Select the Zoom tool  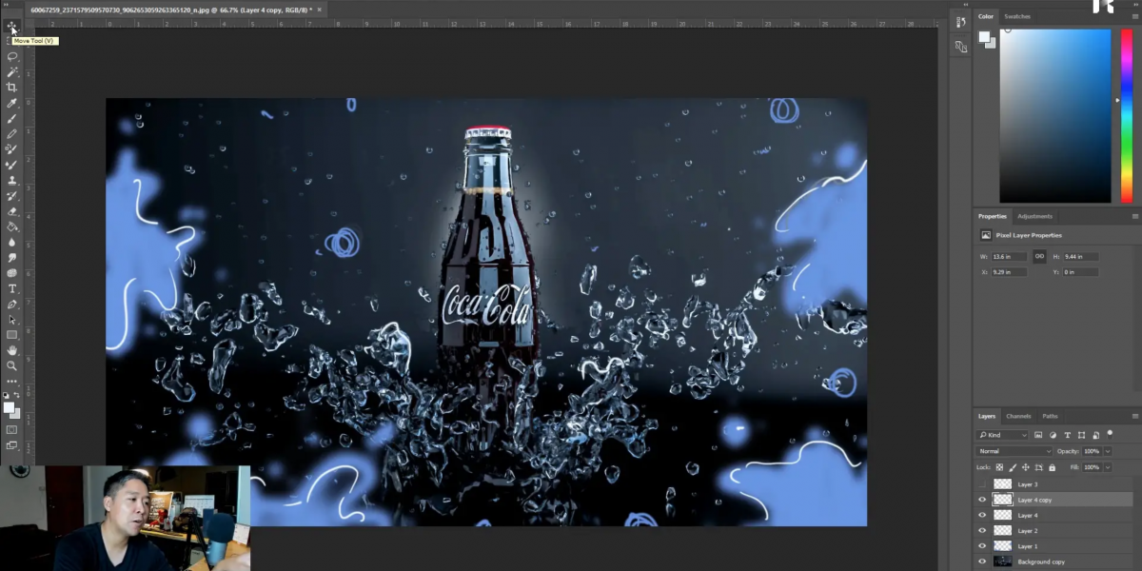(12, 365)
